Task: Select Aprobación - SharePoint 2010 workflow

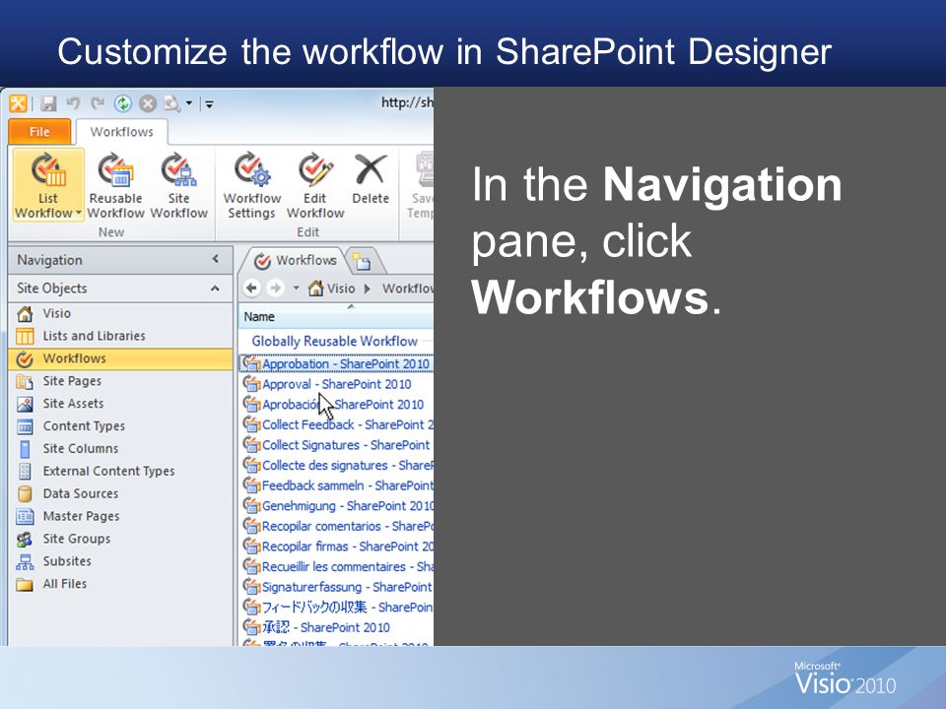Action: (337, 405)
